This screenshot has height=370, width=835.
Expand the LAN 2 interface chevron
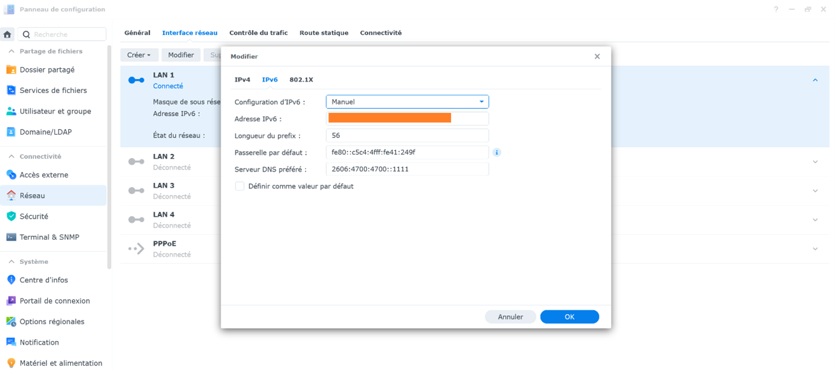pyautogui.click(x=815, y=162)
